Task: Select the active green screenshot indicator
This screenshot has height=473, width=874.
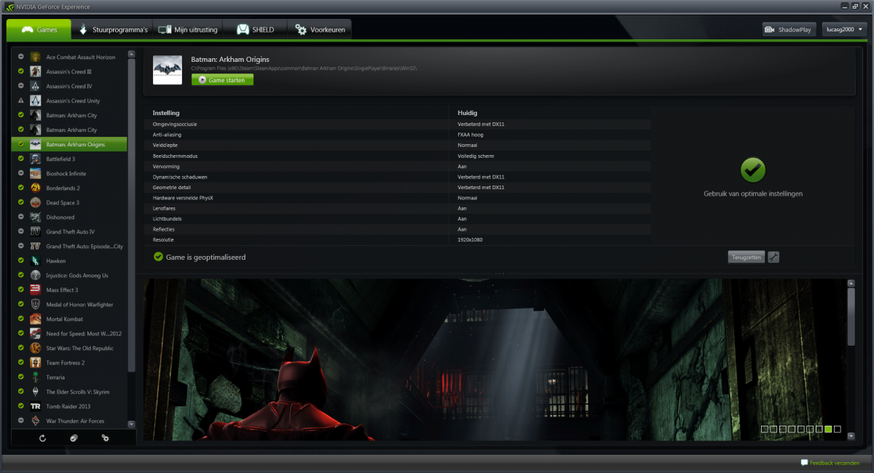Action: pyautogui.click(x=828, y=429)
